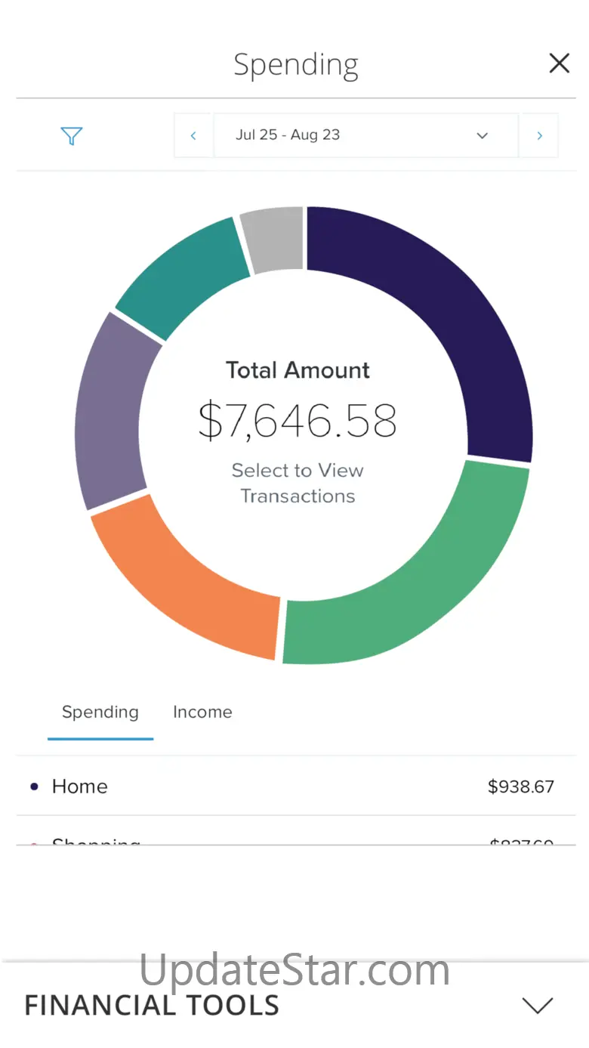This screenshot has height=1048, width=589.
Task: Select the teal donut chart segment
Action: (181, 276)
